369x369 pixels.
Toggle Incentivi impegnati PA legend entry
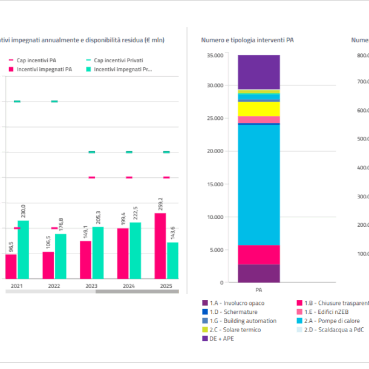[41, 69]
